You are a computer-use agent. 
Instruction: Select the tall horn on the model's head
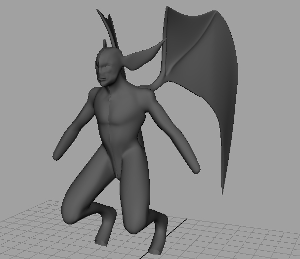point(108,29)
